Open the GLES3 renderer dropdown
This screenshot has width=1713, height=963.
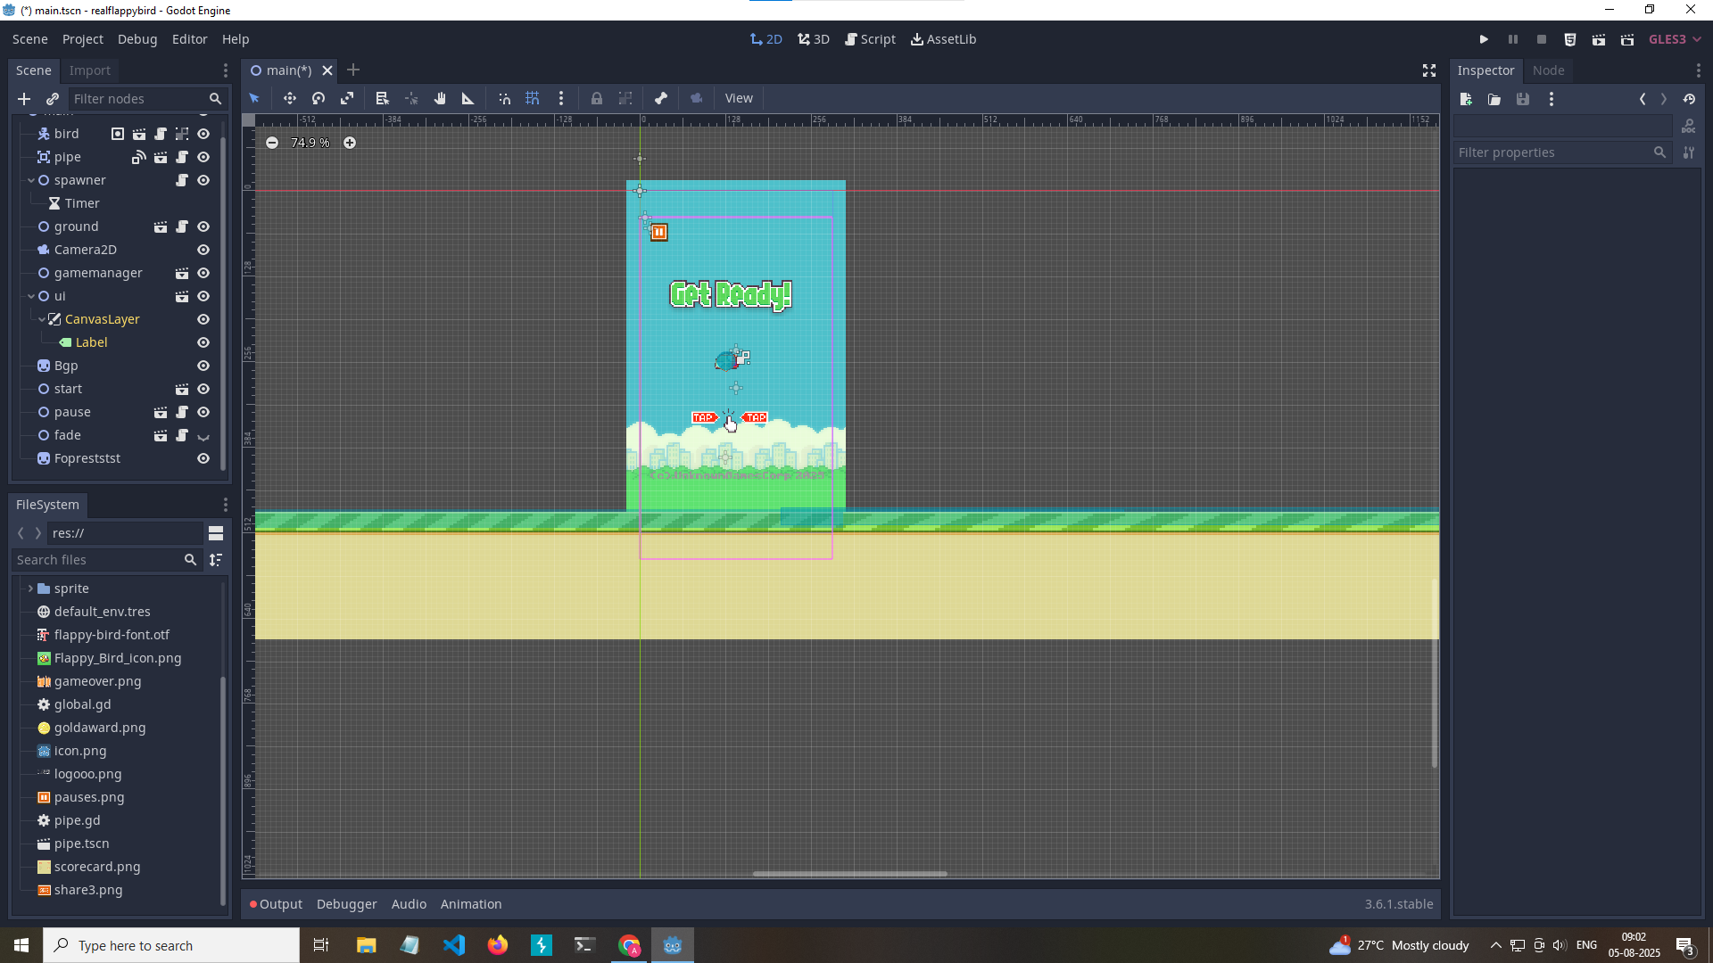tap(1675, 39)
